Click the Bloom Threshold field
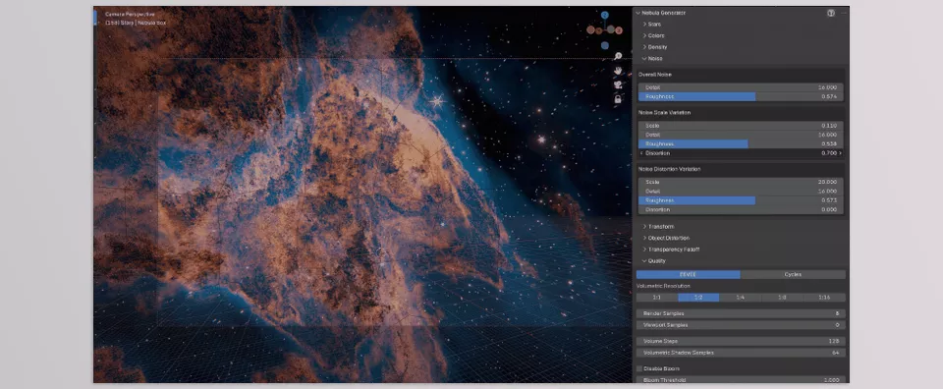Screen dimensions: 943x389 click(x=741, y=380)
